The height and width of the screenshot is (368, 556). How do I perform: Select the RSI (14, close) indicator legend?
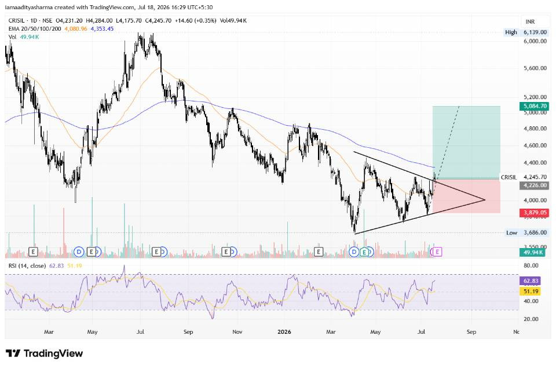click(27, 265)
